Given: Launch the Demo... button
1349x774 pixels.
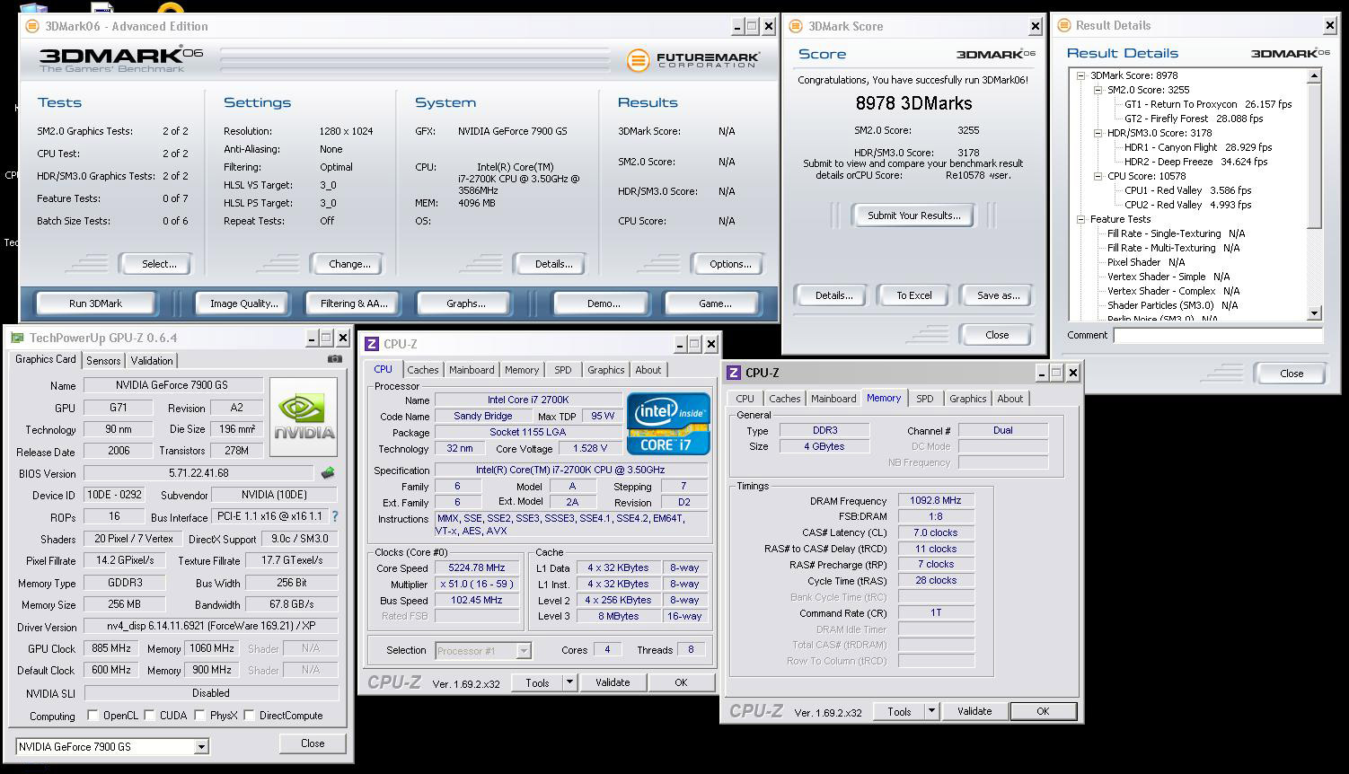Looking at the screenshot, I should [603, 303].
